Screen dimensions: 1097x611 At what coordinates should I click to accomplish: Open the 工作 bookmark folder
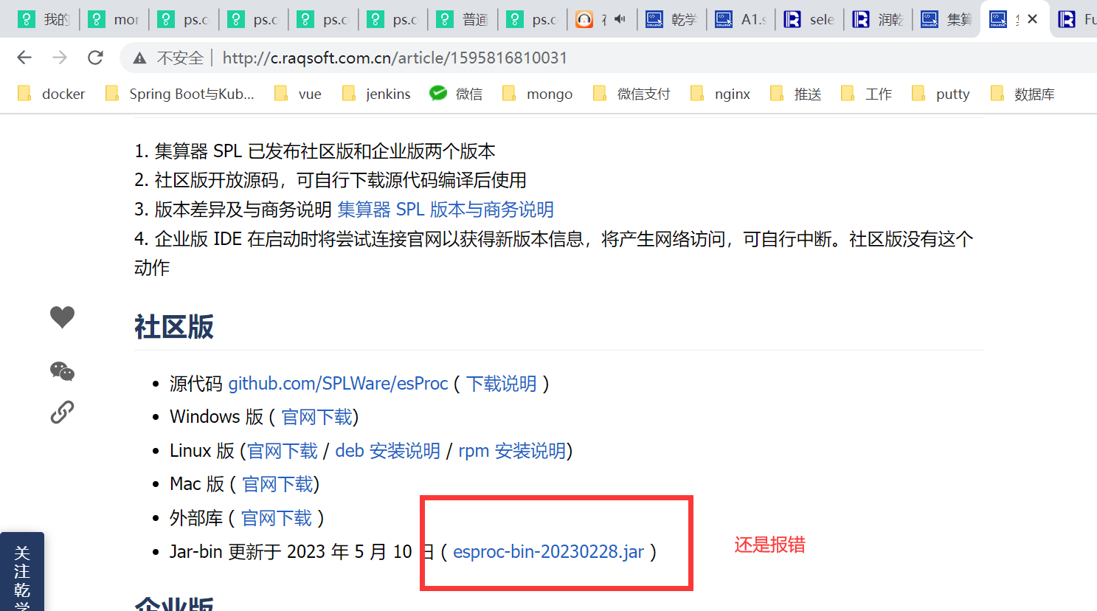(x=866, y=94)
